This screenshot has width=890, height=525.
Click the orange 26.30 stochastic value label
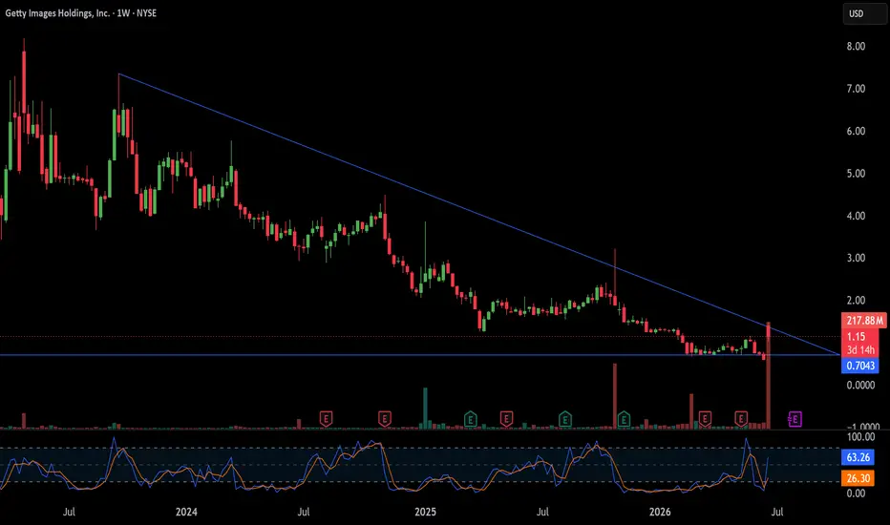858,478
